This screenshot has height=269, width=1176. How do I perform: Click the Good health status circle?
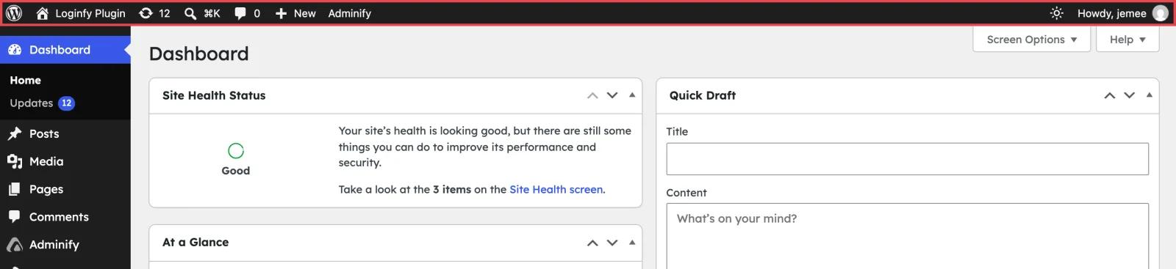pos(236,151)
